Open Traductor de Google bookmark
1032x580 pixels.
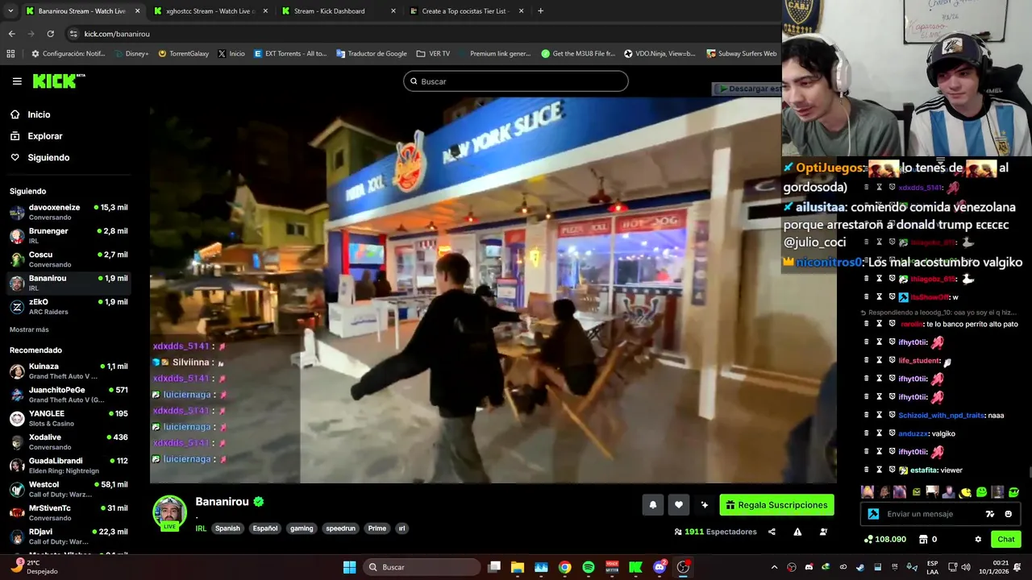[x=372, y=54]
